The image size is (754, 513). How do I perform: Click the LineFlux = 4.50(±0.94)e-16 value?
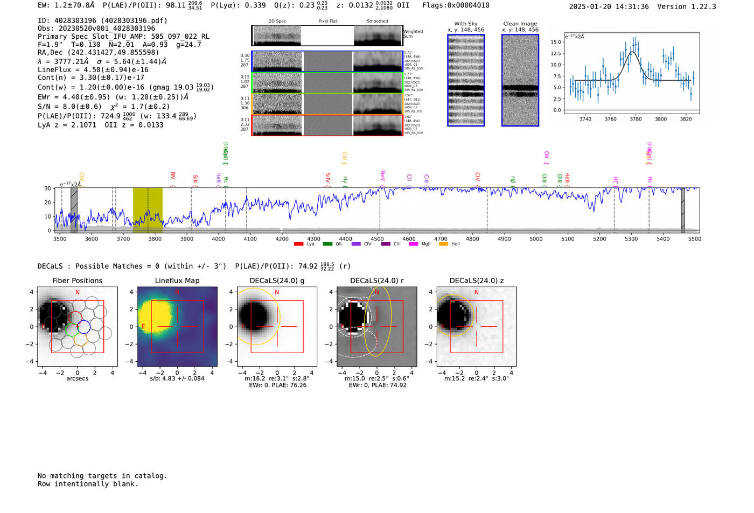[x=93, y=70]
